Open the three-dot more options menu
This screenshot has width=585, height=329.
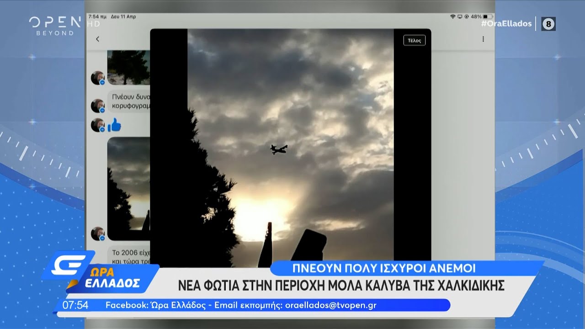[x=483, y=39]
